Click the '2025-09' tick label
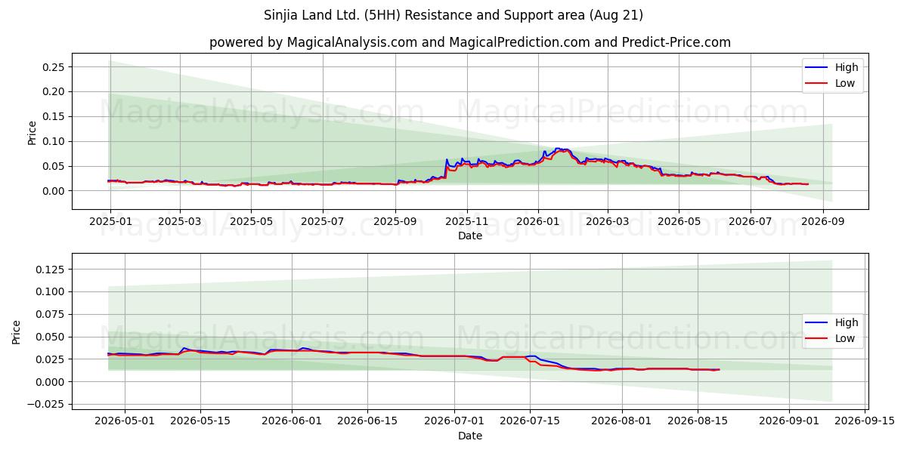Viewport: 907px width, 453px height. (395, 221)
